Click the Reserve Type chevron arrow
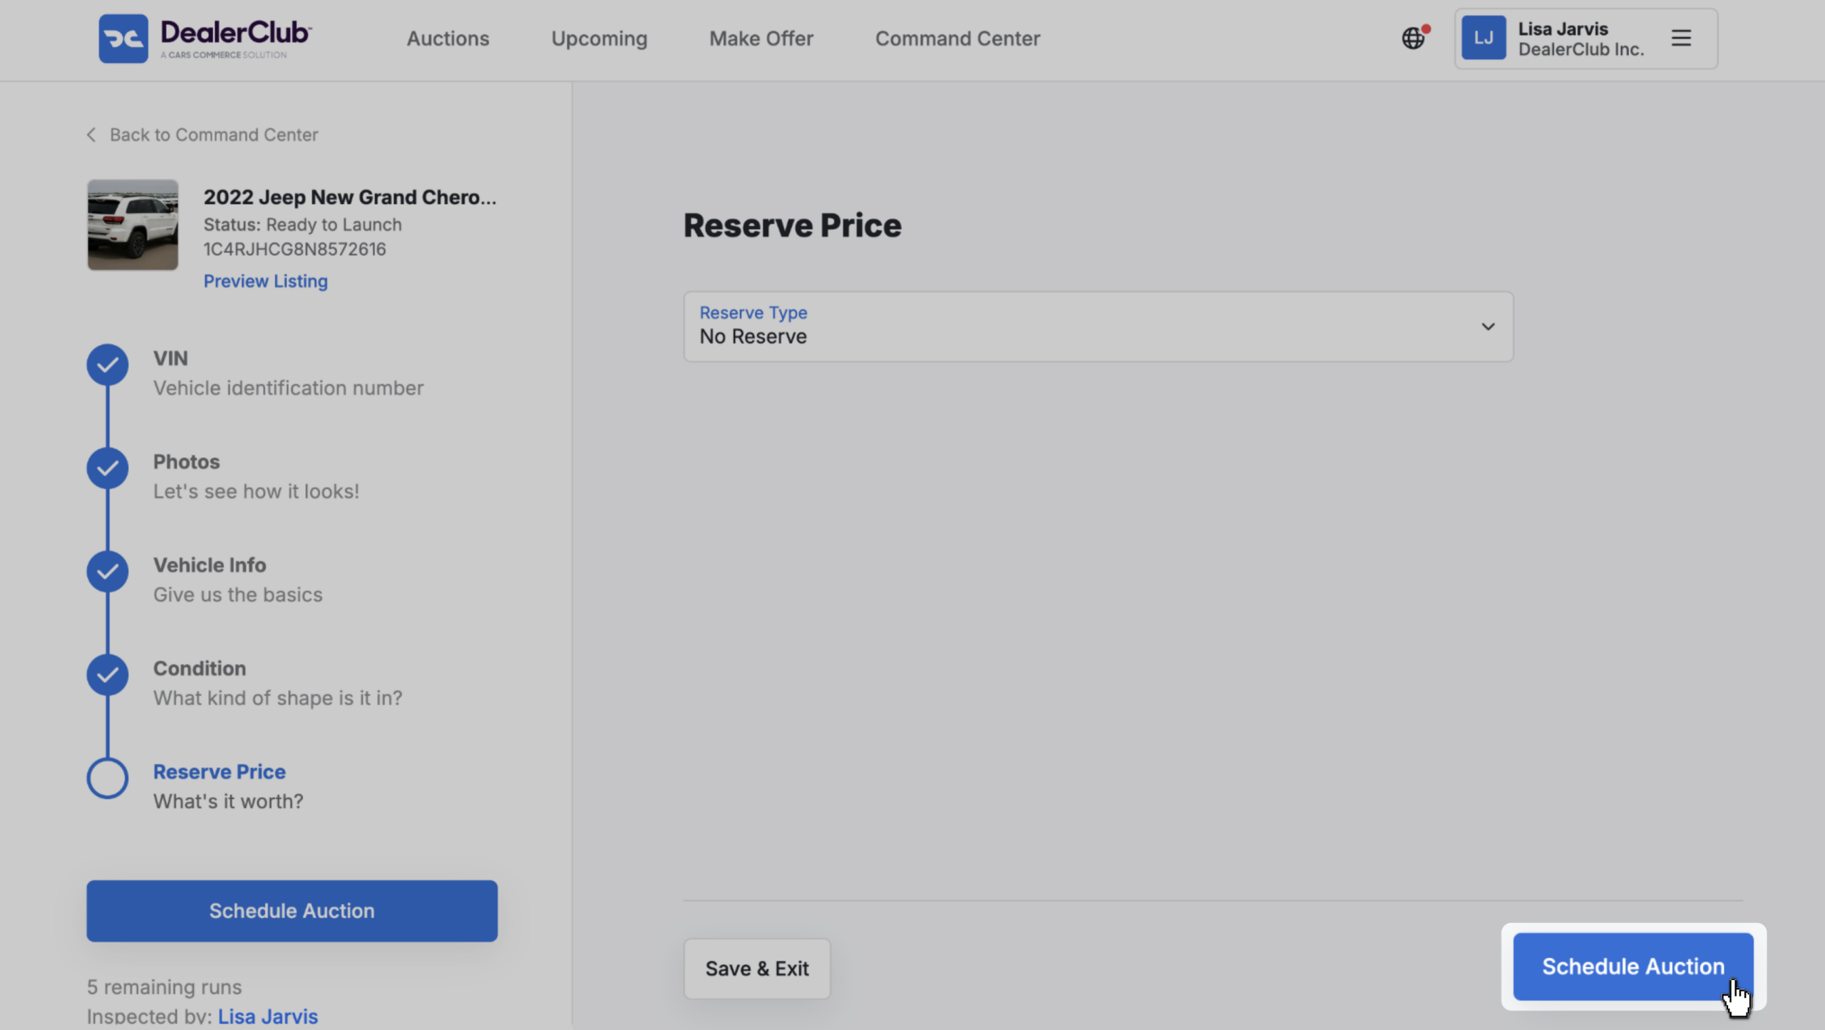 tap(1488, 326)
